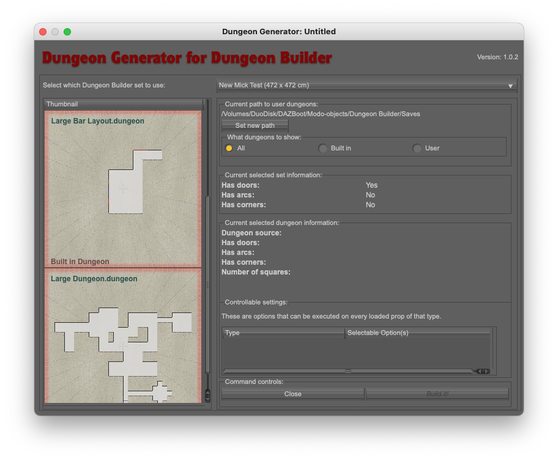Image resolution: width=558 pixels, height=461 pixels.
Task: Click the Built in Dungeon caption
Action: [x=80, y=262]
